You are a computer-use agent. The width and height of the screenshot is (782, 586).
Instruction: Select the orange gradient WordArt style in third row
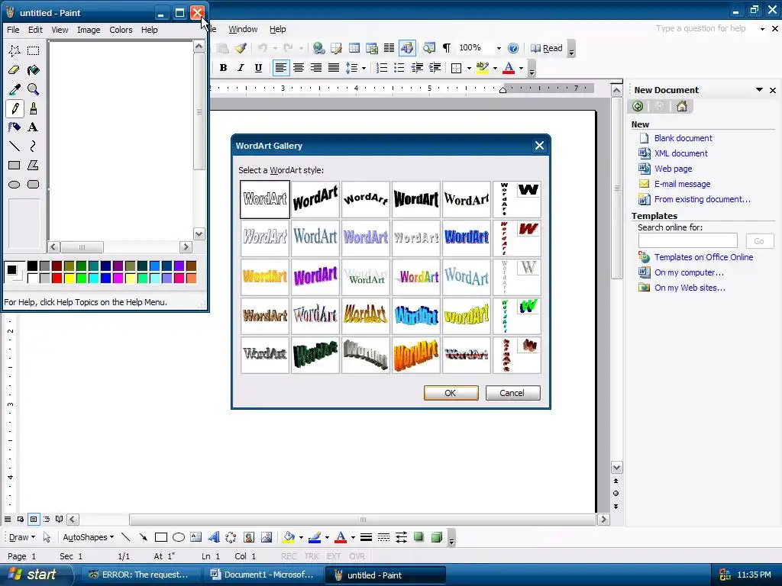tap(265, 276)
